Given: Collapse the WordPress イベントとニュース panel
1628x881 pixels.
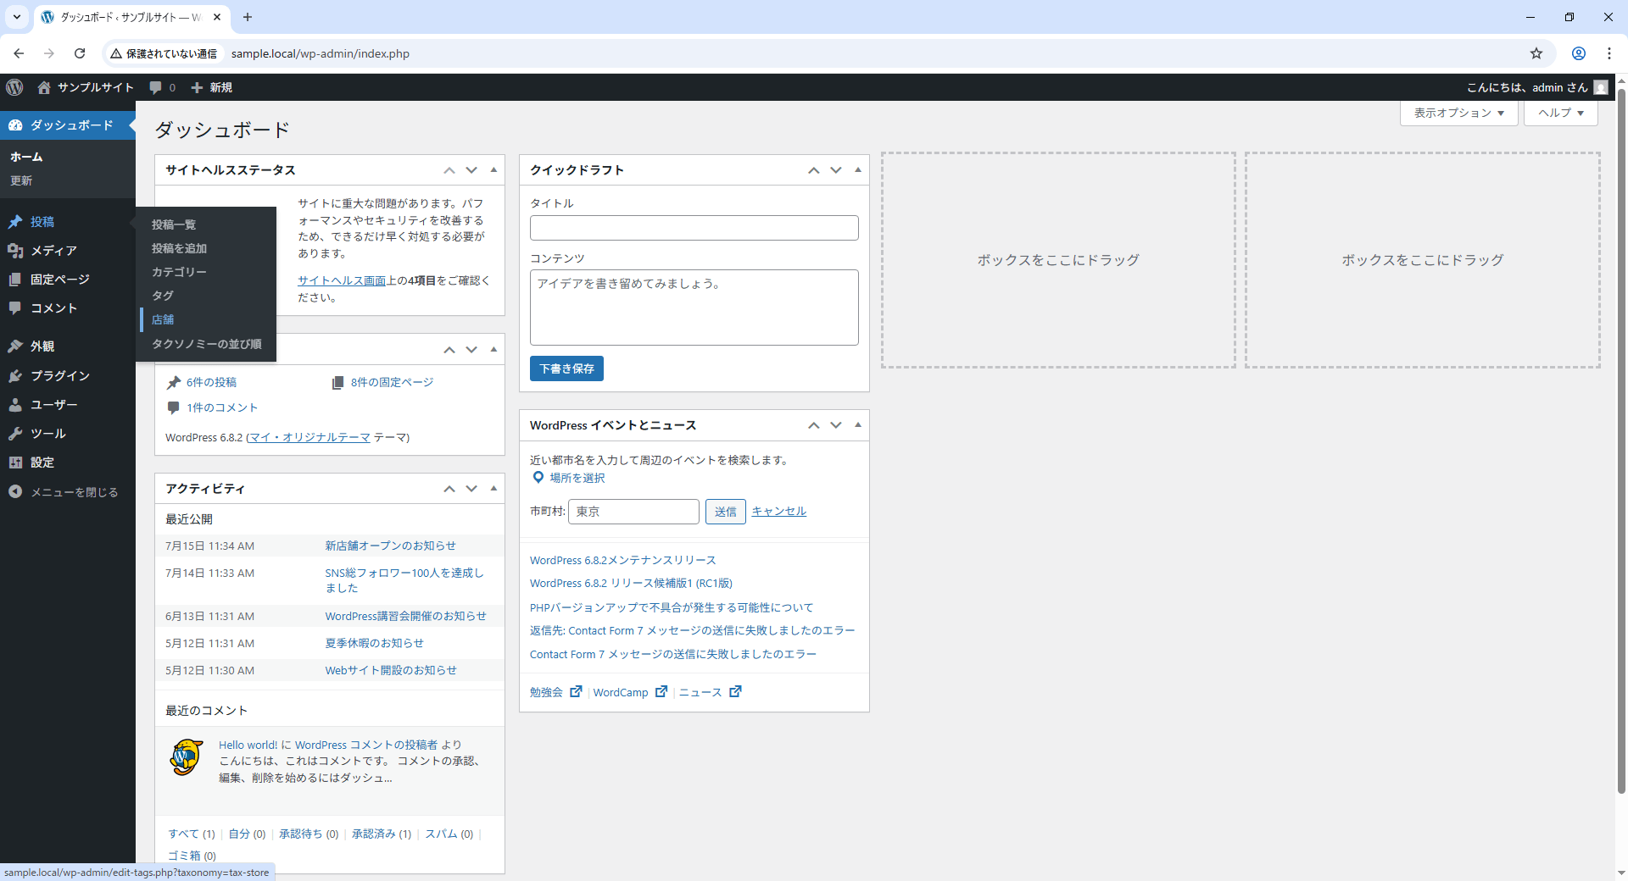Looking at the screenshot, I should (858, 425).
